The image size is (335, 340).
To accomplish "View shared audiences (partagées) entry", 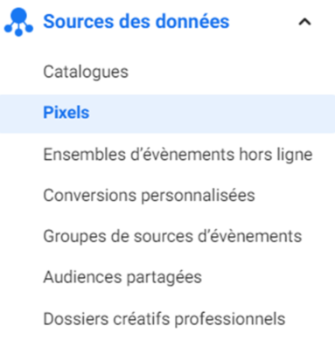I will click(x=122, y=277).
